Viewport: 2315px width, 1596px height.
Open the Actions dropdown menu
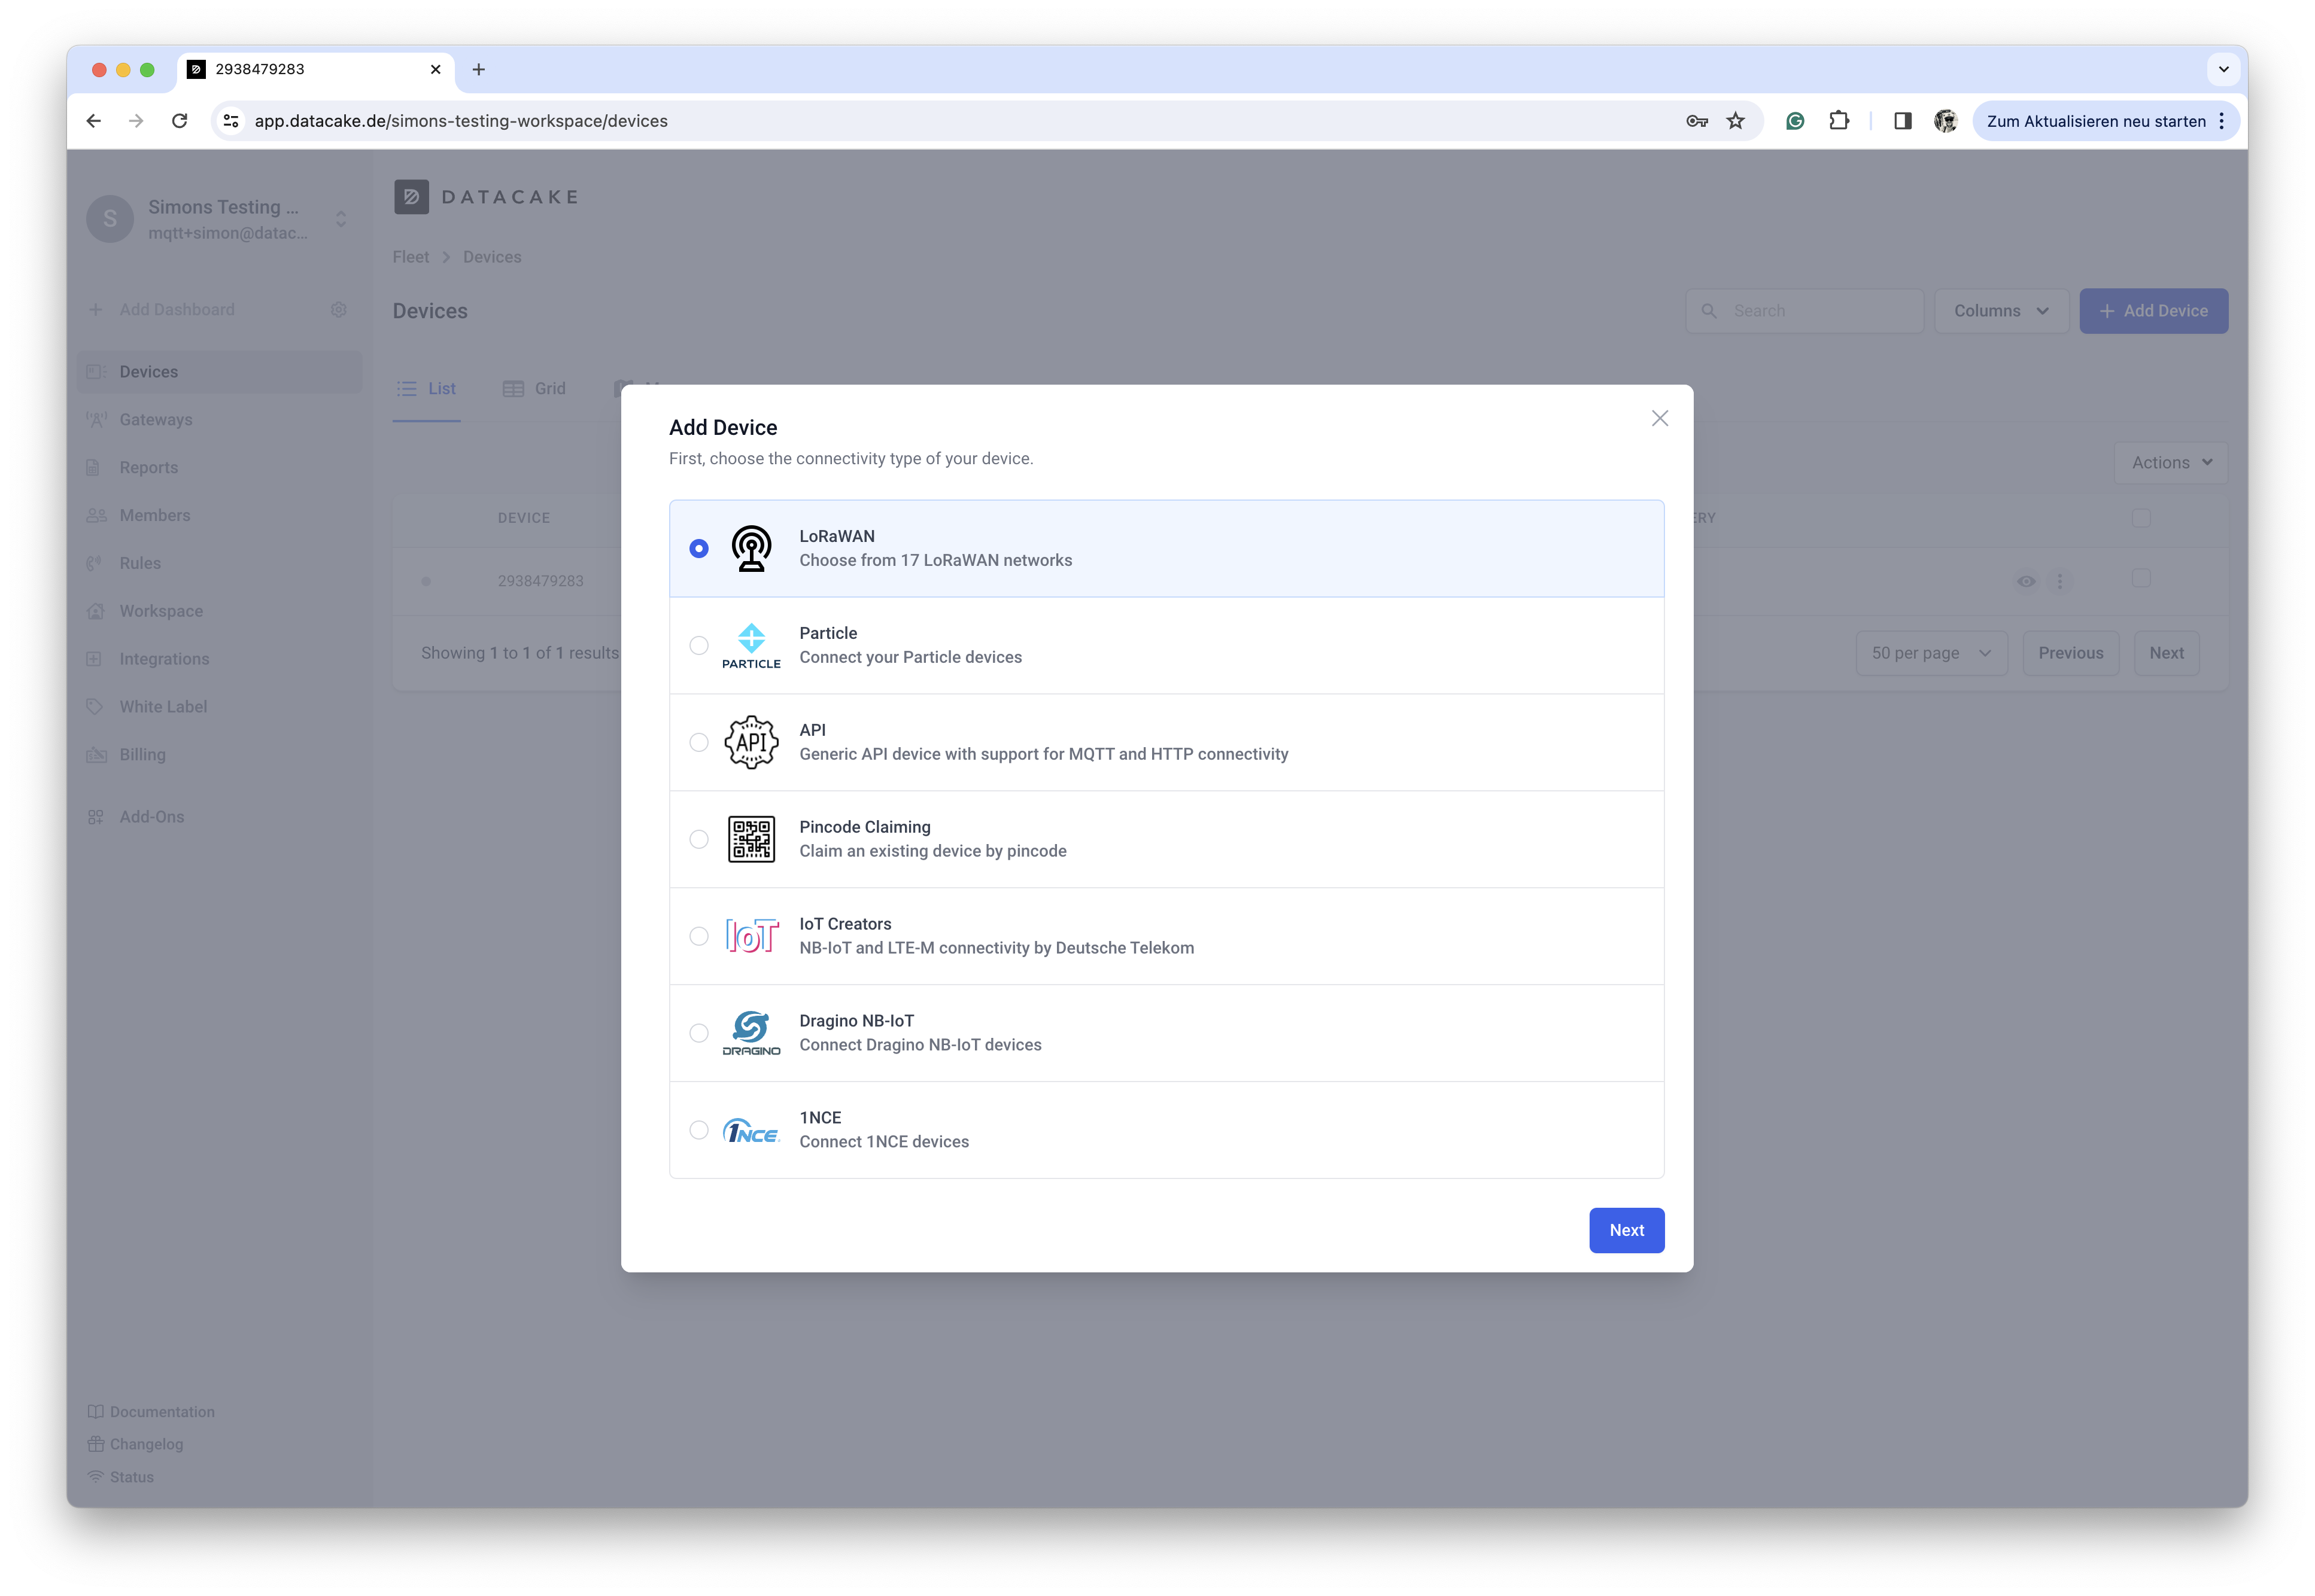click(2170, 463)
